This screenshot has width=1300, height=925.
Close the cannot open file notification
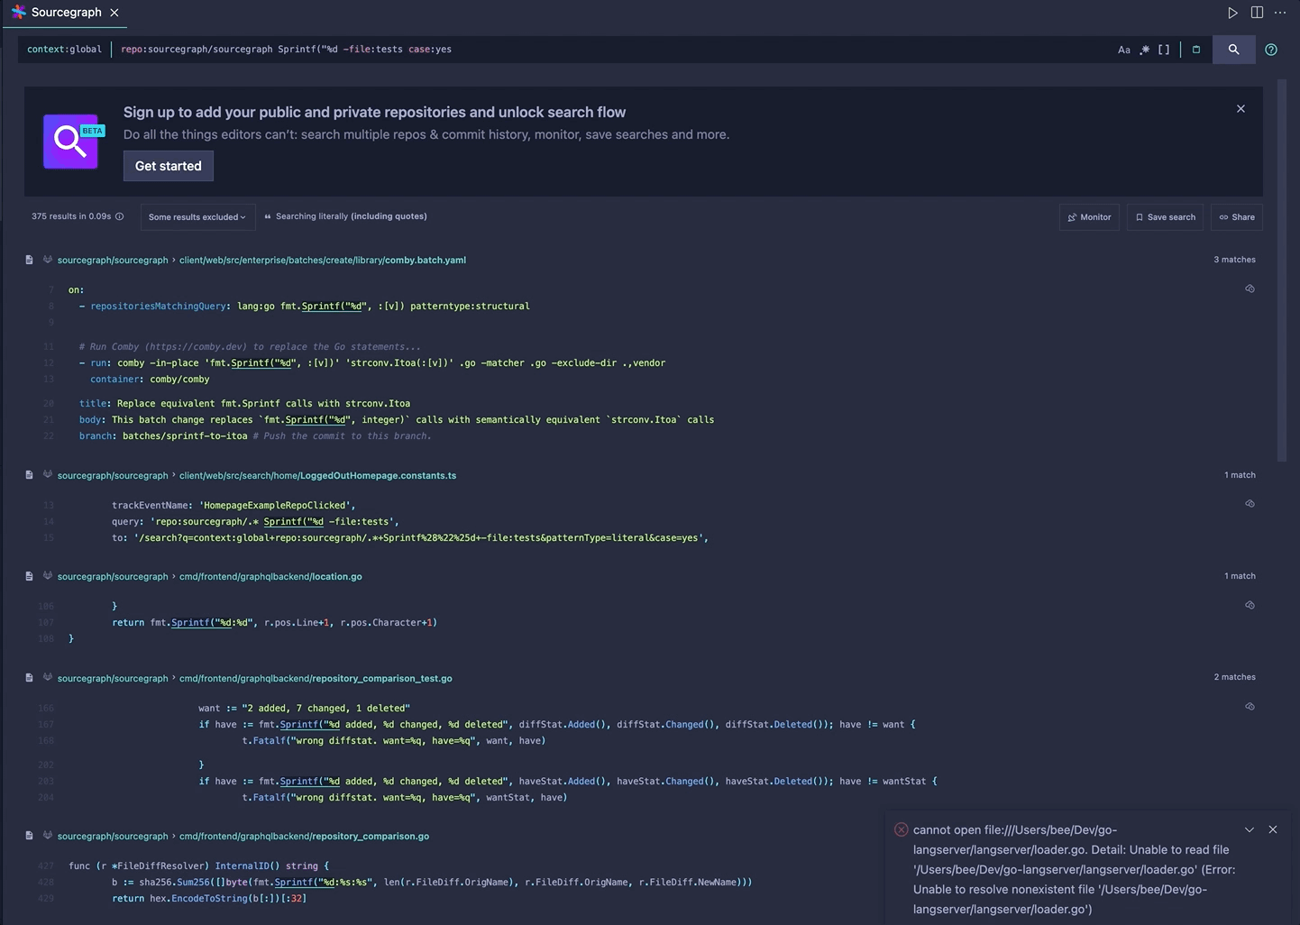pos(1272,829)
